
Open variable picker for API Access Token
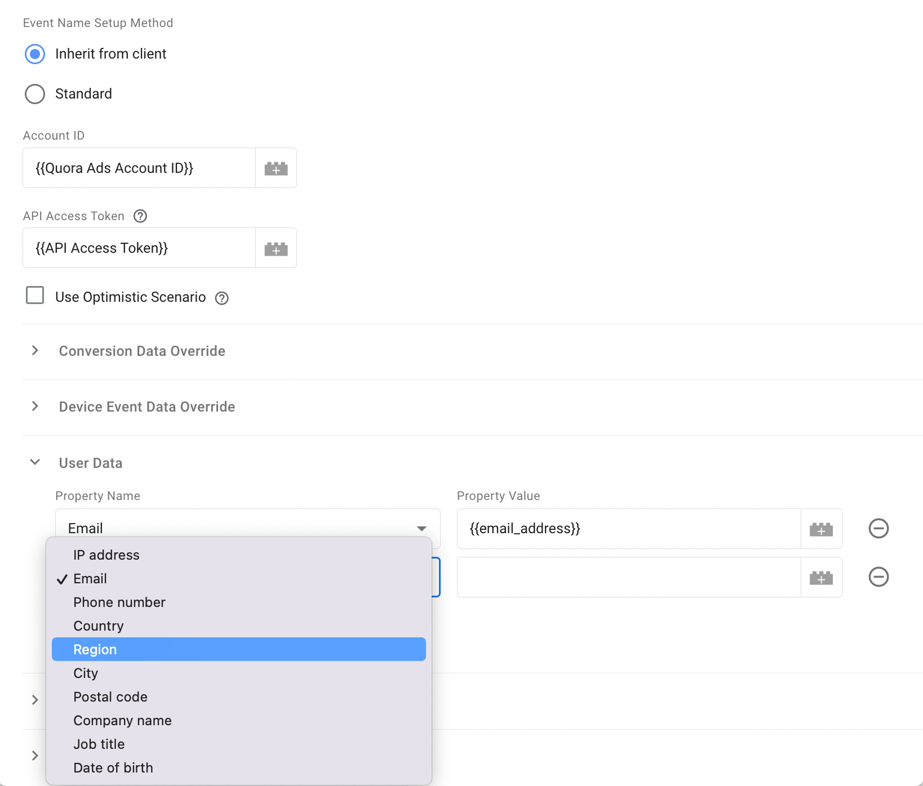click(276, 248)
